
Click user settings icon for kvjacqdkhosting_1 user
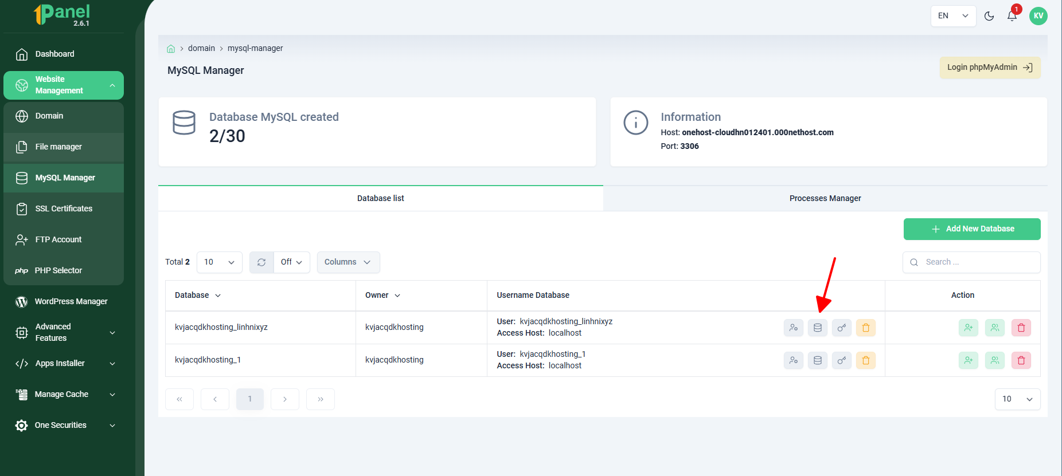pos(794,360)
